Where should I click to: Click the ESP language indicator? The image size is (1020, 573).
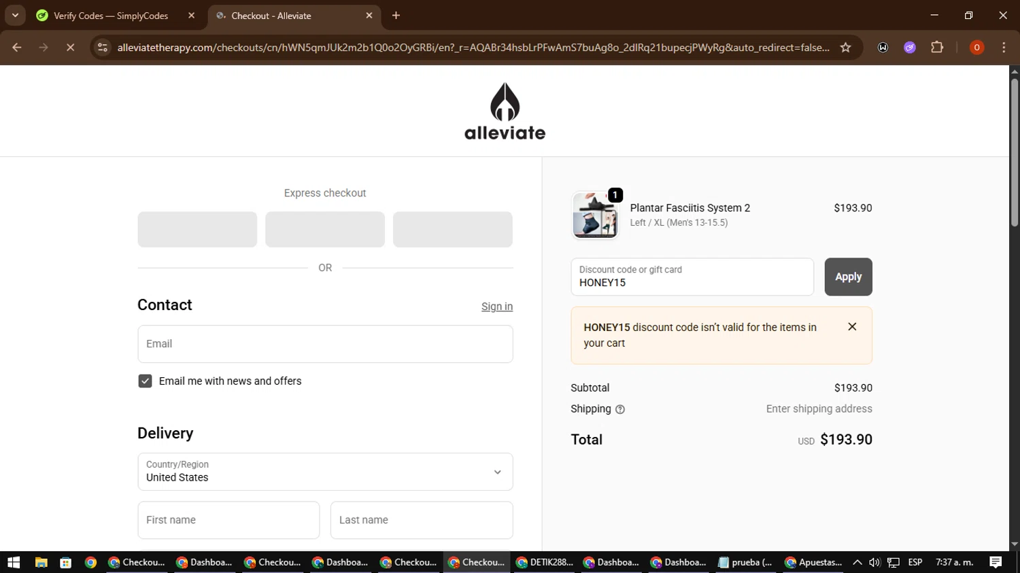pyautogui.click(x=915, y=562)
